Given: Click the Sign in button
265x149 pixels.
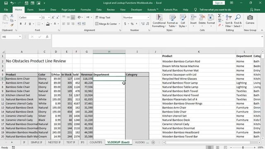Looking at the screenshot, I should pos(219,3).
